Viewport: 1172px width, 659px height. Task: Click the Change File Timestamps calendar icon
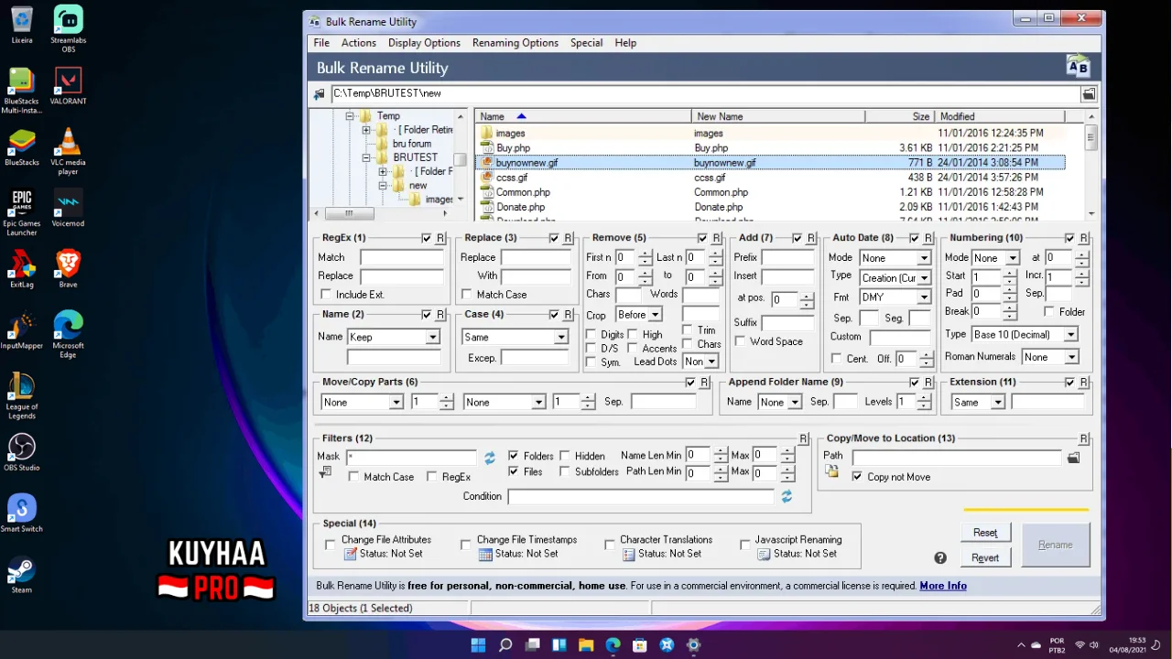(485, 554)
